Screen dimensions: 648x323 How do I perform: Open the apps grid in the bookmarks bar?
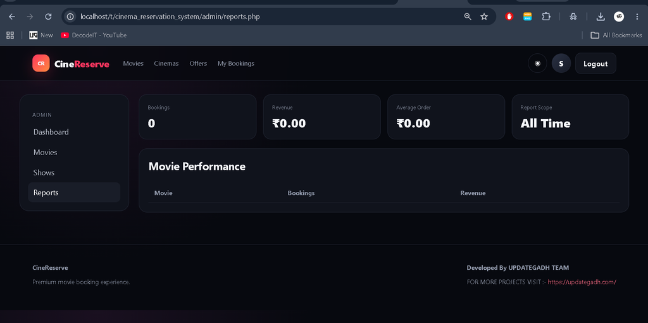(x=10, y=35)
